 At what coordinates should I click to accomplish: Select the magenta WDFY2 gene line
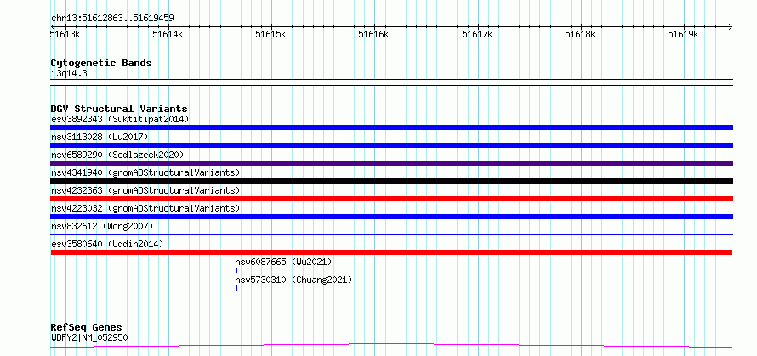pos(391,345)
